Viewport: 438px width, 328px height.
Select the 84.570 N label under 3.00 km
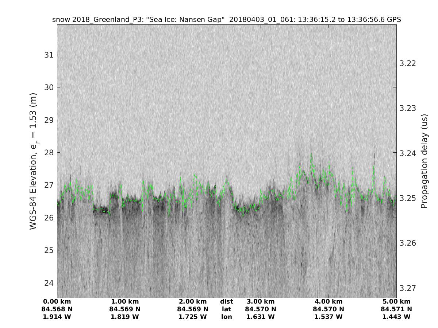261,309
